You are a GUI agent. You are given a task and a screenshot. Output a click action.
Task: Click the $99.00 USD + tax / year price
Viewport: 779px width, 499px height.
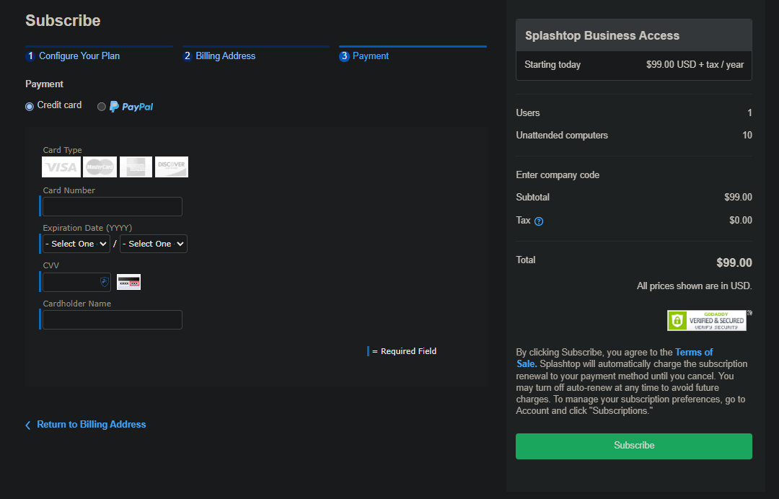click(695, 65)
